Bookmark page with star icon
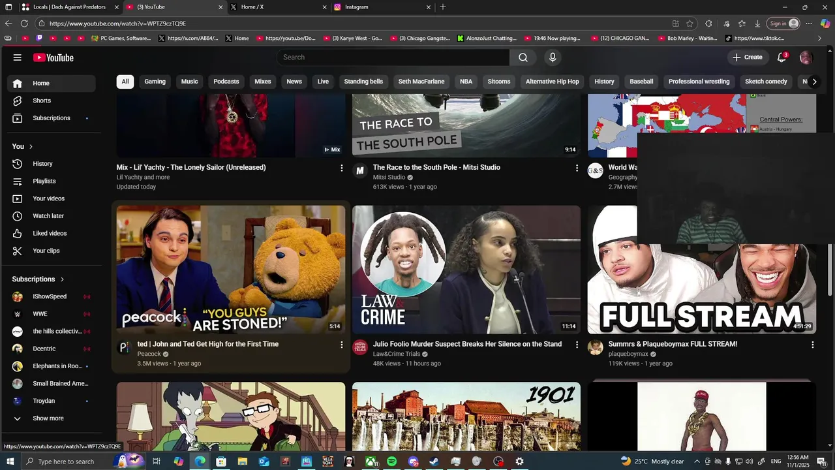835x470 pixels. (x=690, y=23)
